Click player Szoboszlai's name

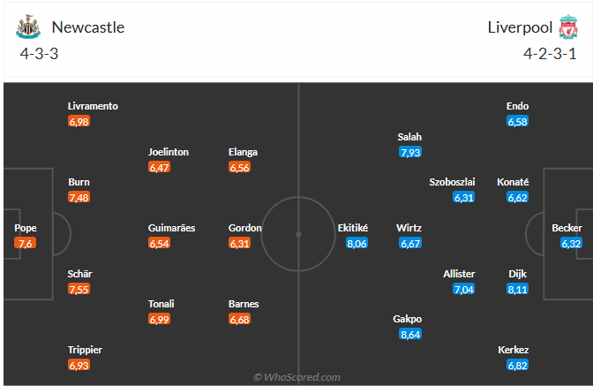tap(452, 182)
